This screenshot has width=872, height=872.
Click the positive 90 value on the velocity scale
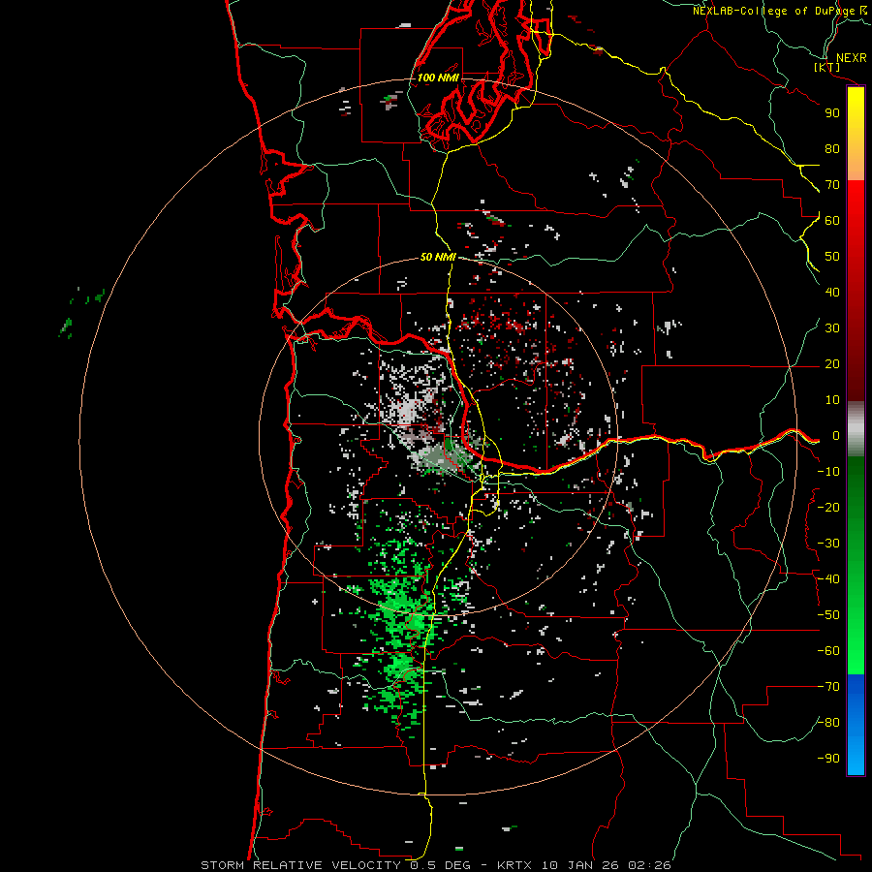tap(832, 113)
